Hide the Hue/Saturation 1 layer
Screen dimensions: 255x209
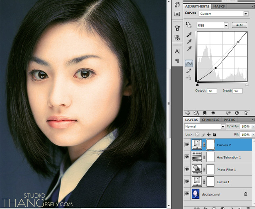pyautogui.click(x=187, y=157)
